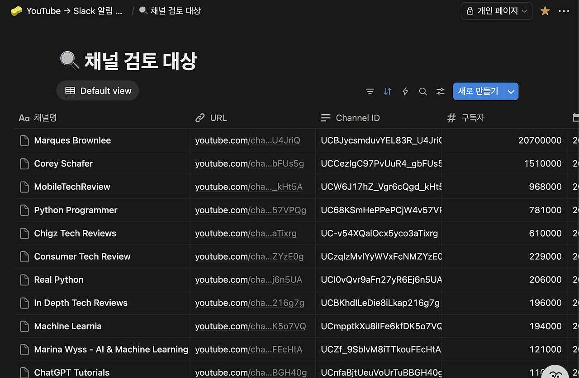Select the Default view tab
The image size is (579, 378).
coord(98,91)
